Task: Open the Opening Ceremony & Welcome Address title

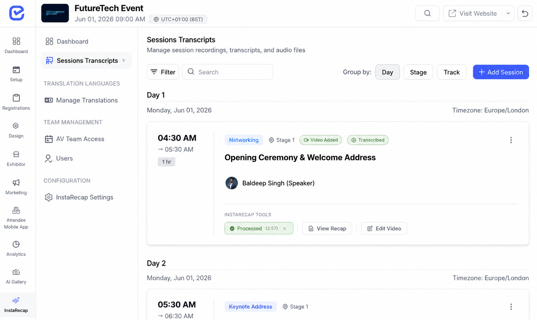Action: 300,157
